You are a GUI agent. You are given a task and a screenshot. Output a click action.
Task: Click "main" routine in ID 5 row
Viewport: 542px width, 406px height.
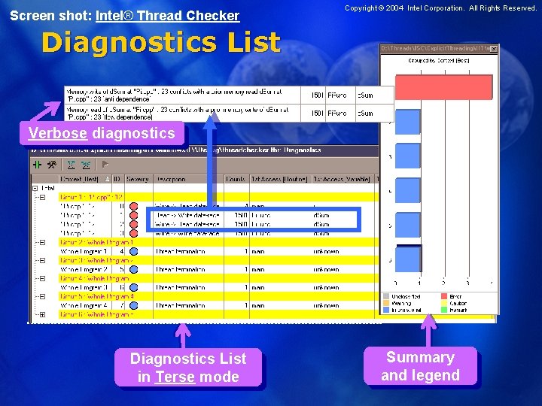pyautogui.click(x=258, y=269)
